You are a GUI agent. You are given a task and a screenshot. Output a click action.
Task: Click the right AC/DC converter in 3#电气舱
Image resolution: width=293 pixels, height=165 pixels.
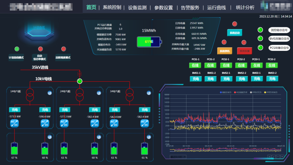pos(144,123)
